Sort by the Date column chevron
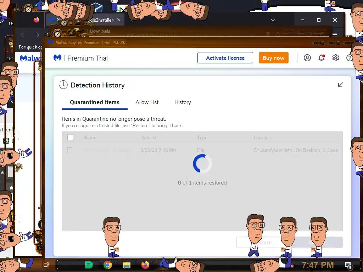Image resolution: width=363 pixels, height=272 pixels. (x=155, y=138)
